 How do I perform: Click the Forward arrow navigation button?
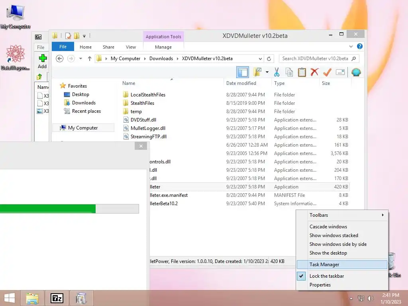[71, 59]
